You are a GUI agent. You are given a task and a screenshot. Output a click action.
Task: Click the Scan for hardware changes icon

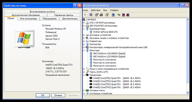click(x=113, y=15)
